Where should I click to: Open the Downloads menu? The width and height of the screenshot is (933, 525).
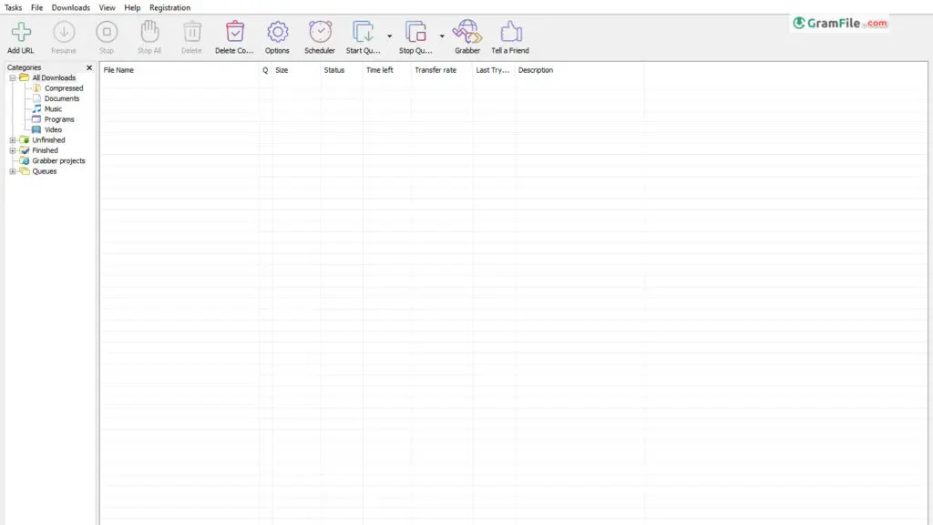pos(70,7)
